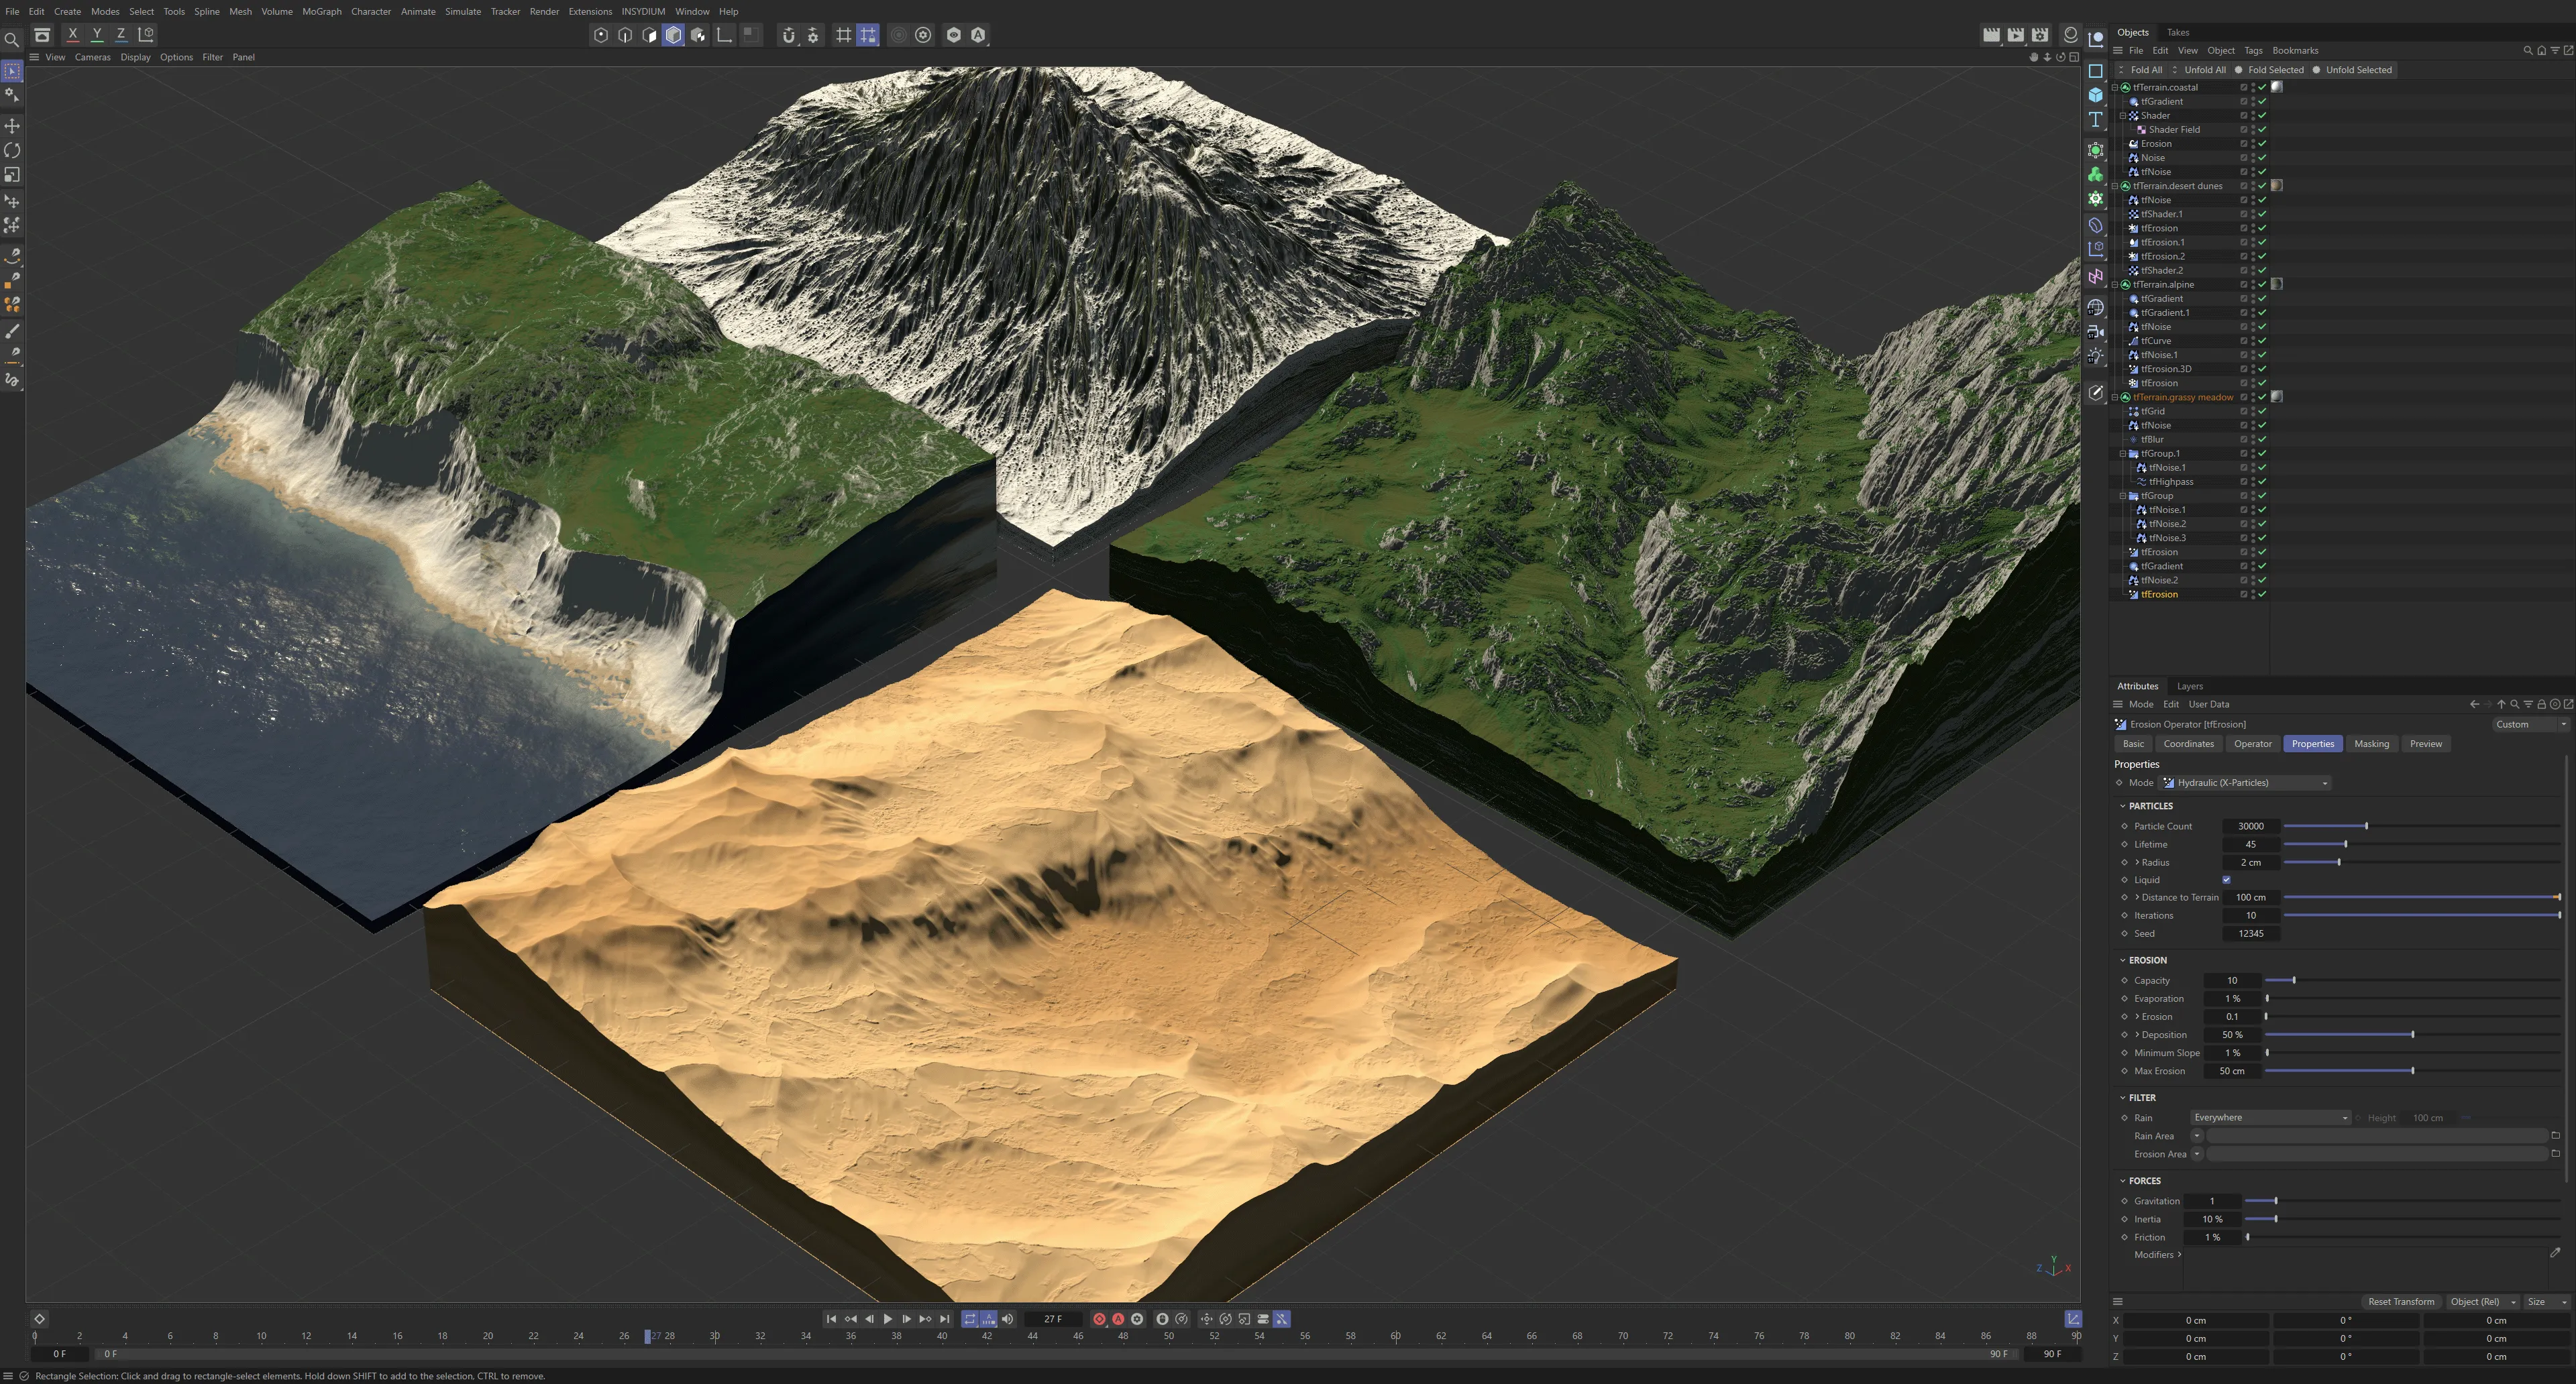Select the Scale tool
The height and width of the screenshot is (1384, 2576).
[x=12, y=175]
